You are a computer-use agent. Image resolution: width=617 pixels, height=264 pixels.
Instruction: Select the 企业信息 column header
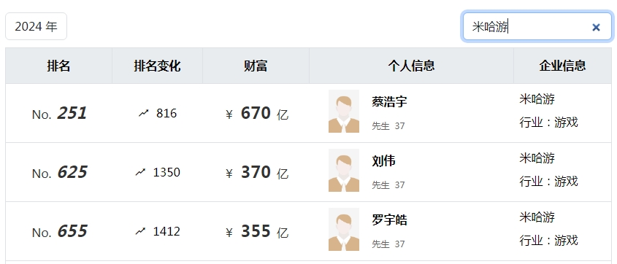click(x=562, y=66)
